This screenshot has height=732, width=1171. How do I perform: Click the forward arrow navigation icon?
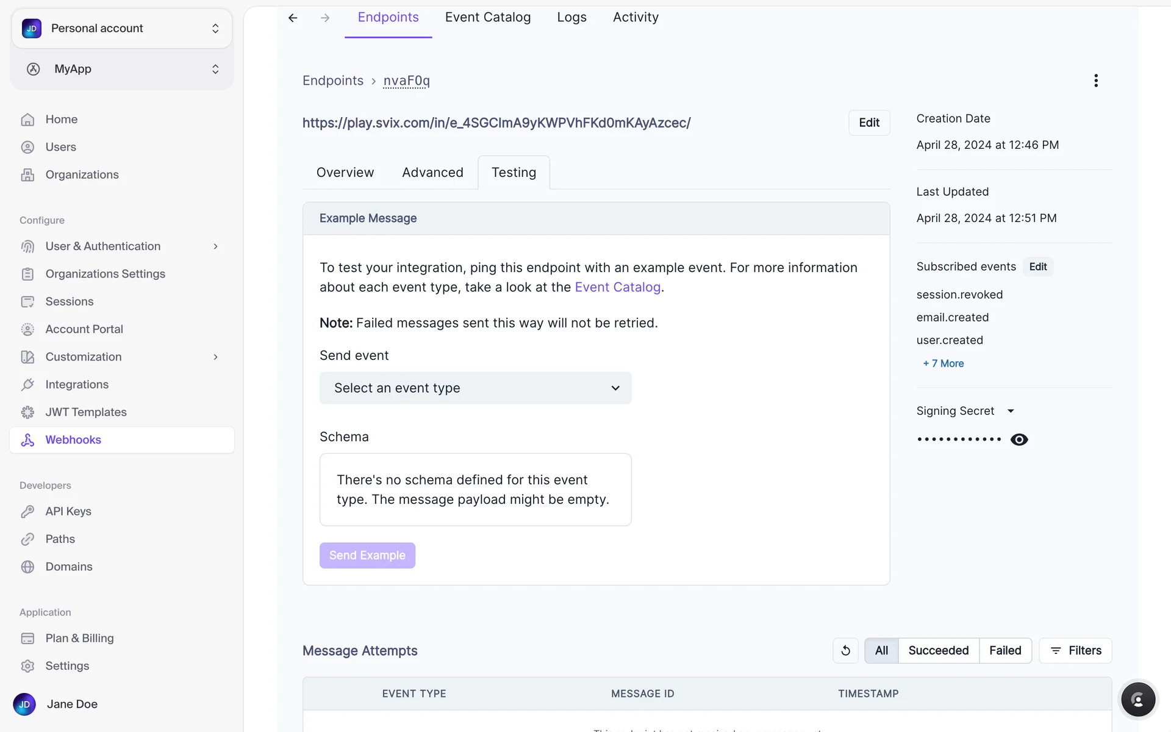pos(325,18)
